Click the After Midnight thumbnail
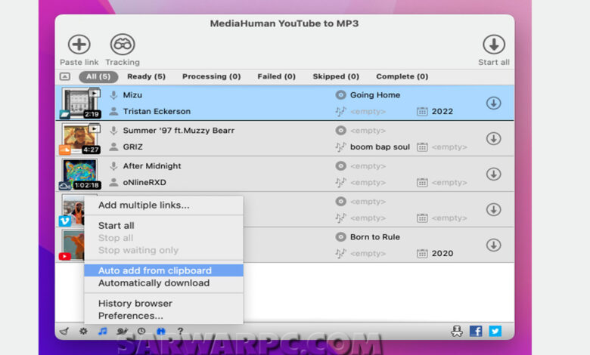590x355 pixels. [79, 174]
